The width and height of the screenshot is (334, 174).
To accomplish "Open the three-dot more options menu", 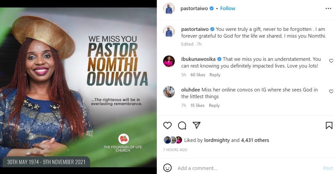I will click(328, 8).
